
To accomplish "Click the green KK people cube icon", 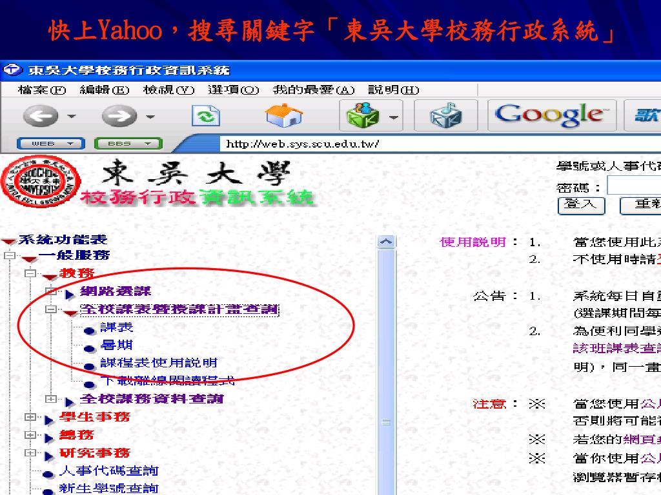I will click(362, 115).
